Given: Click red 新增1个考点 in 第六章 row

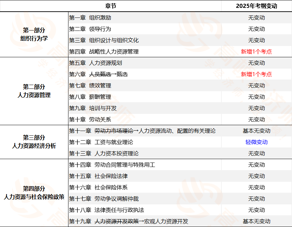Looking at the screenshot, I should (x=257, y=74).
